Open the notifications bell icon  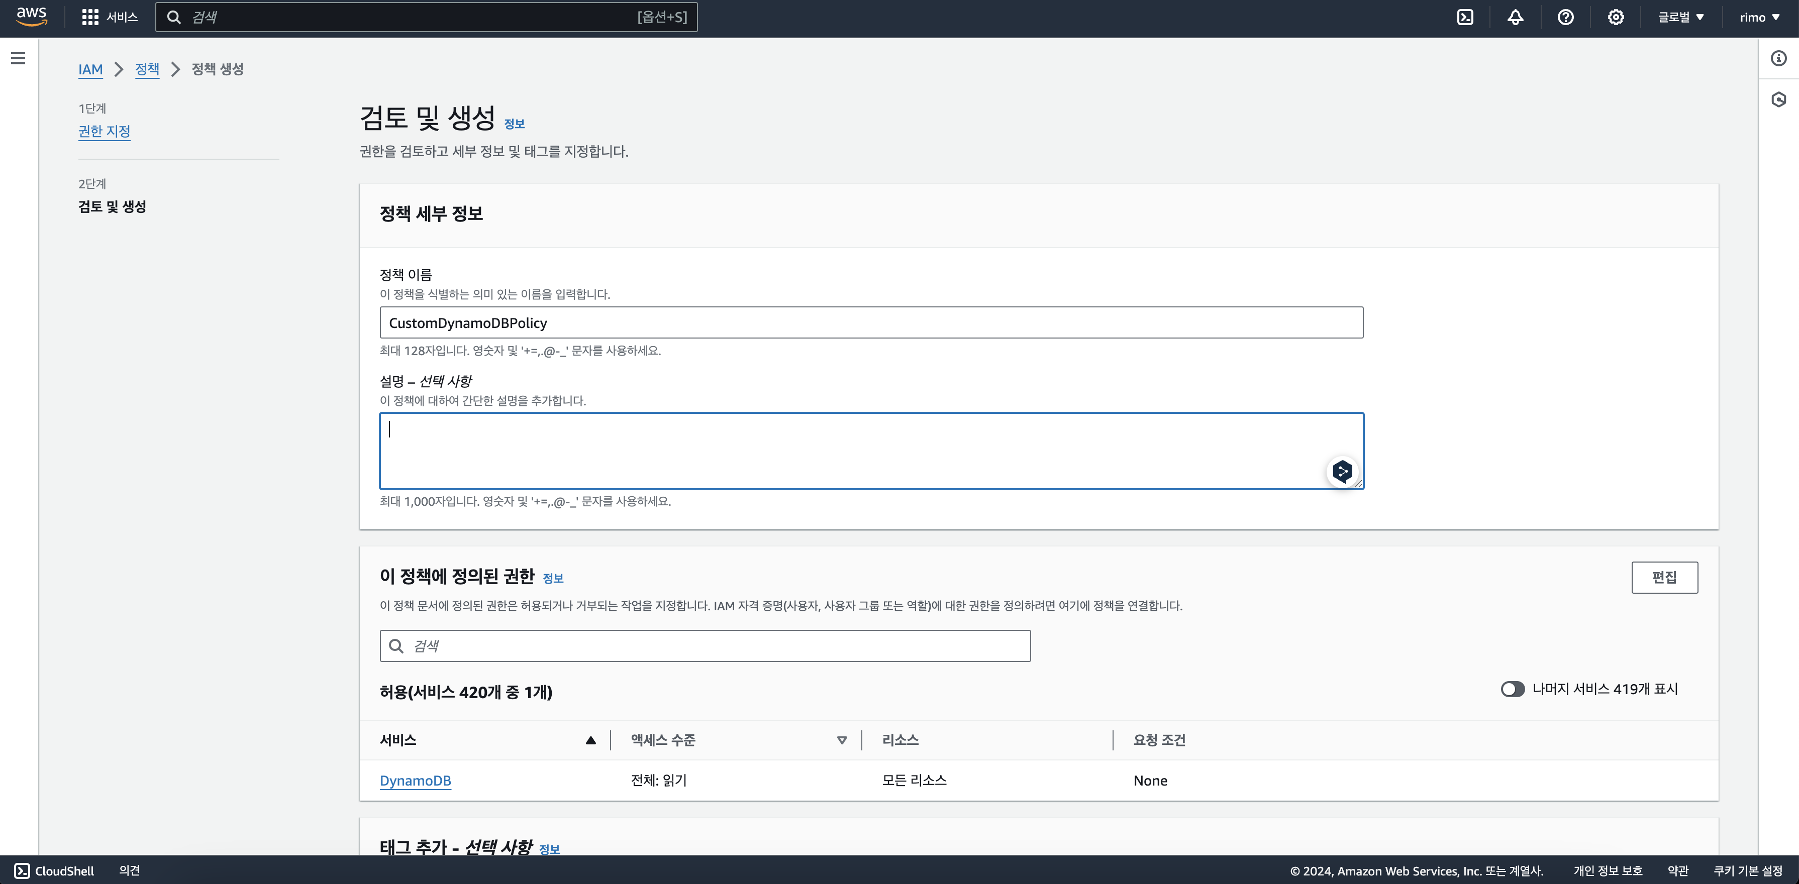tap(1515, 17)
